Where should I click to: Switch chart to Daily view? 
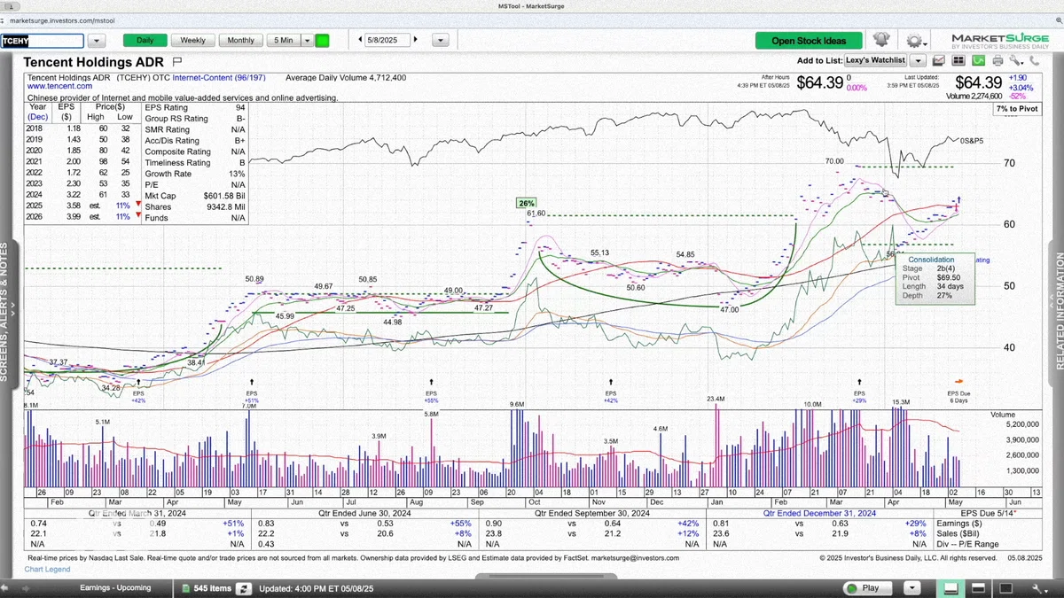click(x=145, y=41)
